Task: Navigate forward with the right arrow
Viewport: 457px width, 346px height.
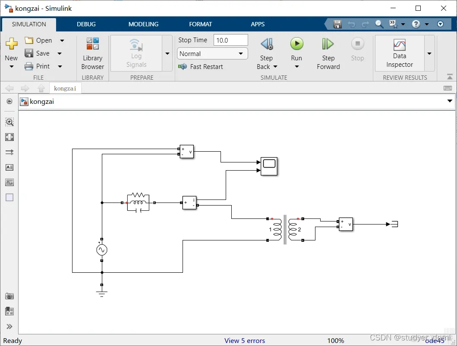Action: [25, 88]
